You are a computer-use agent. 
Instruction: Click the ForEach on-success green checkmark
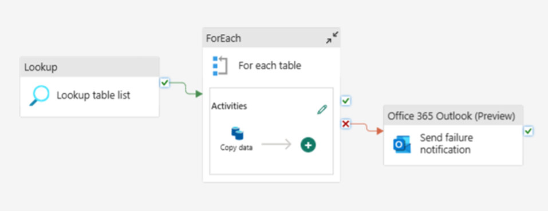click(346, 101)
